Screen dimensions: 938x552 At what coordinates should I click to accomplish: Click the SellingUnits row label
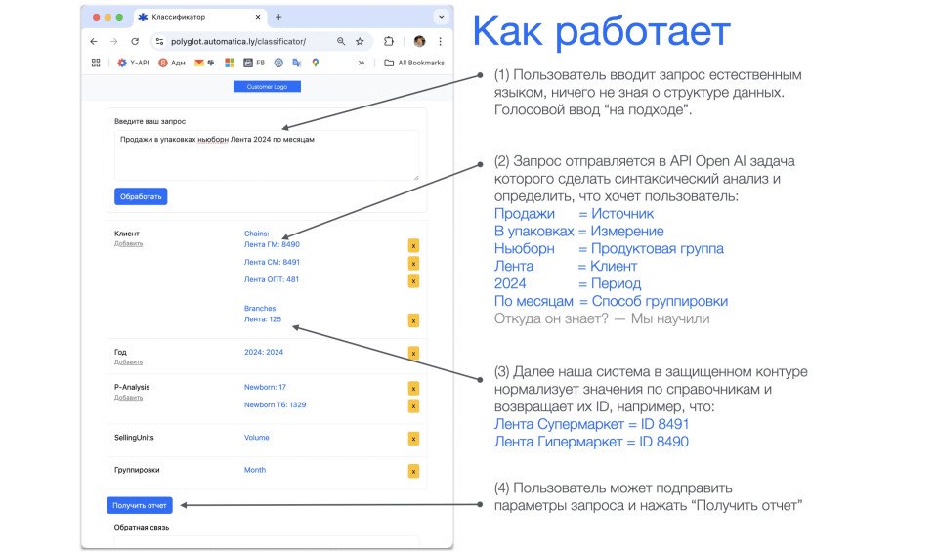click(134, 437)
